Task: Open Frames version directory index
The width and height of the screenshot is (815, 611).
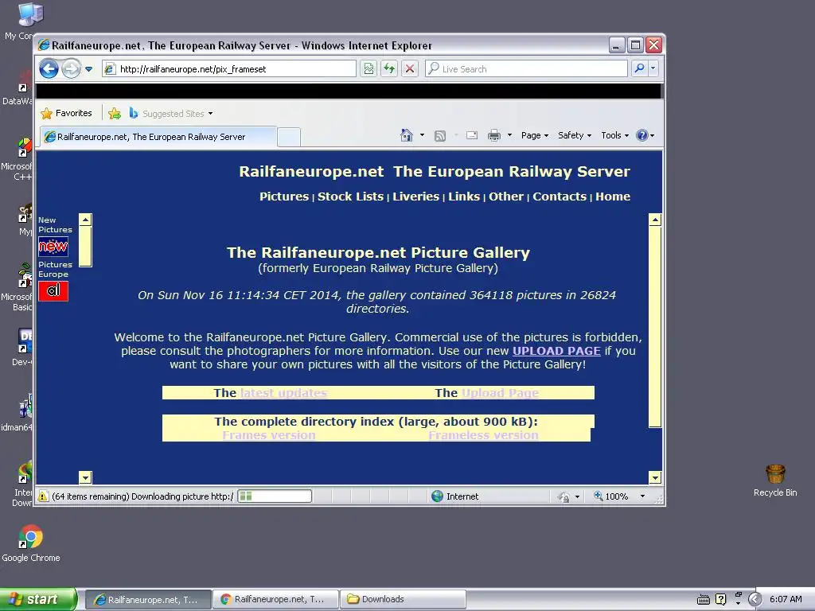Action: [269, 435]
